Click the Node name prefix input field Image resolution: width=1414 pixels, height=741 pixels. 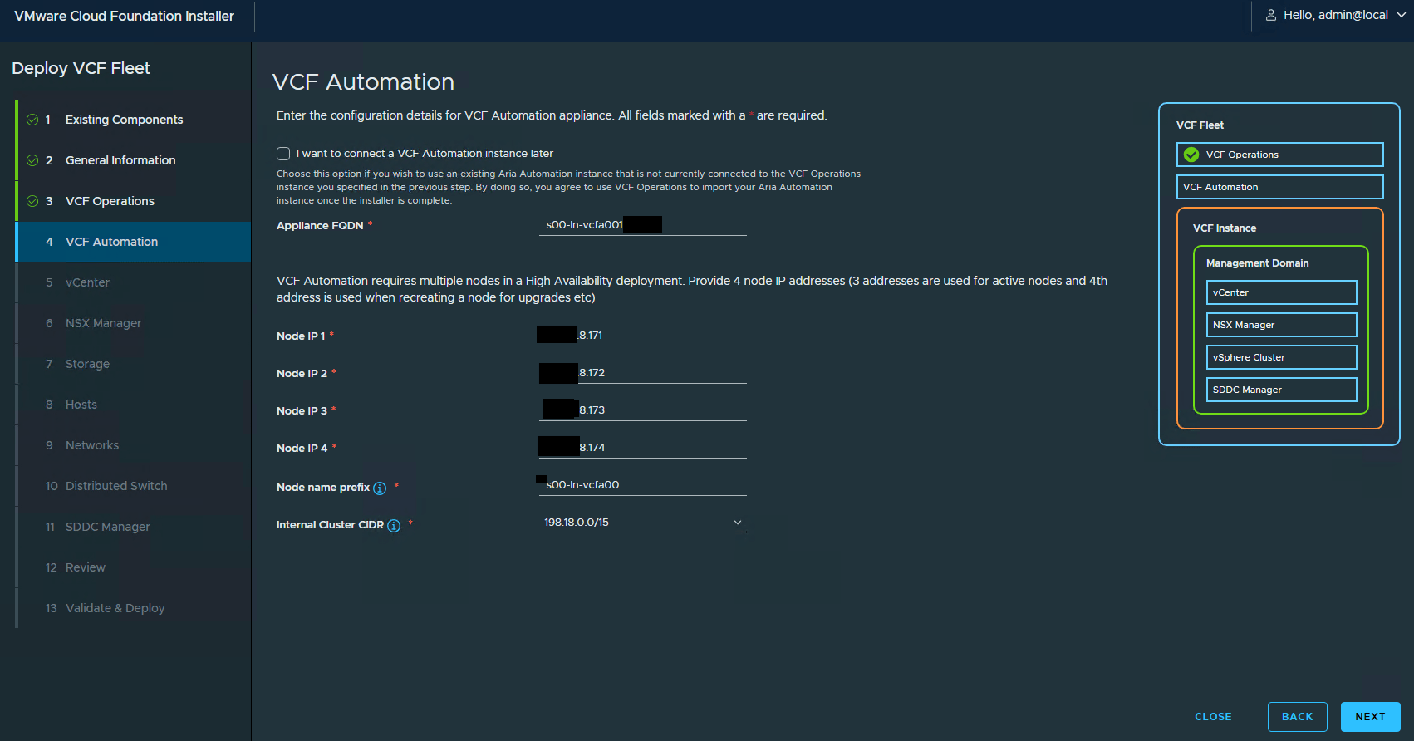coord(643,485)
